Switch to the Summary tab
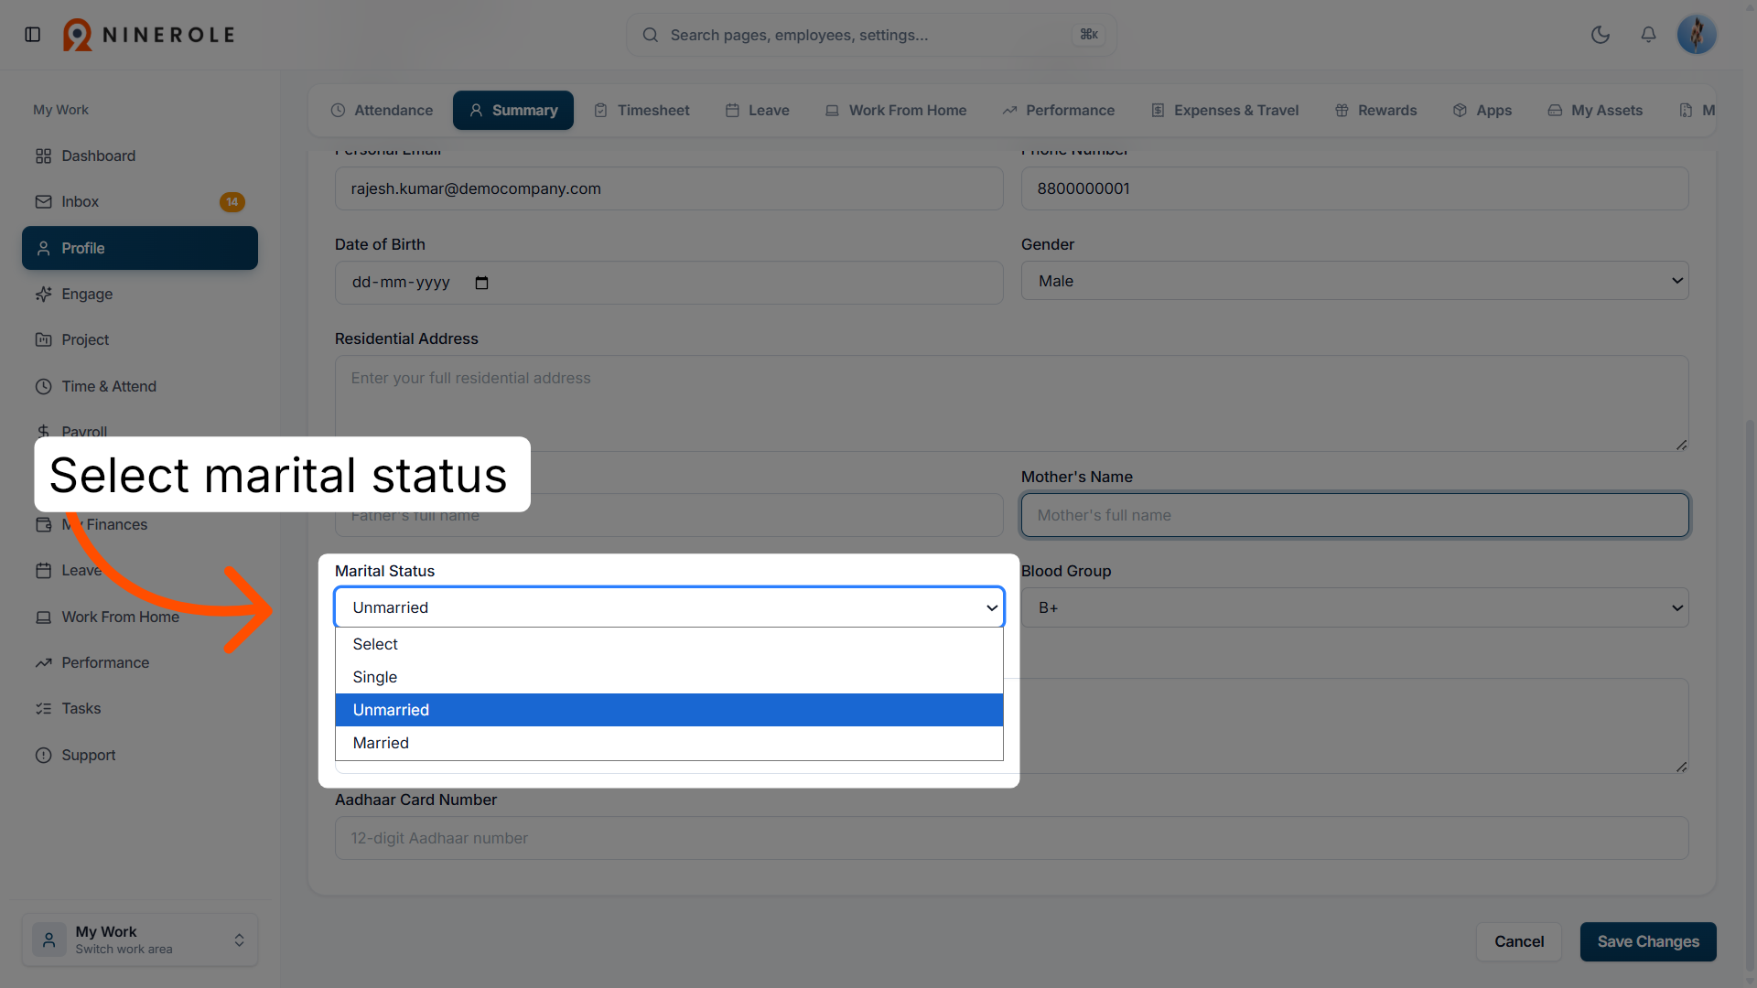Screen dimensions: 1757x988 coord(513,110)
